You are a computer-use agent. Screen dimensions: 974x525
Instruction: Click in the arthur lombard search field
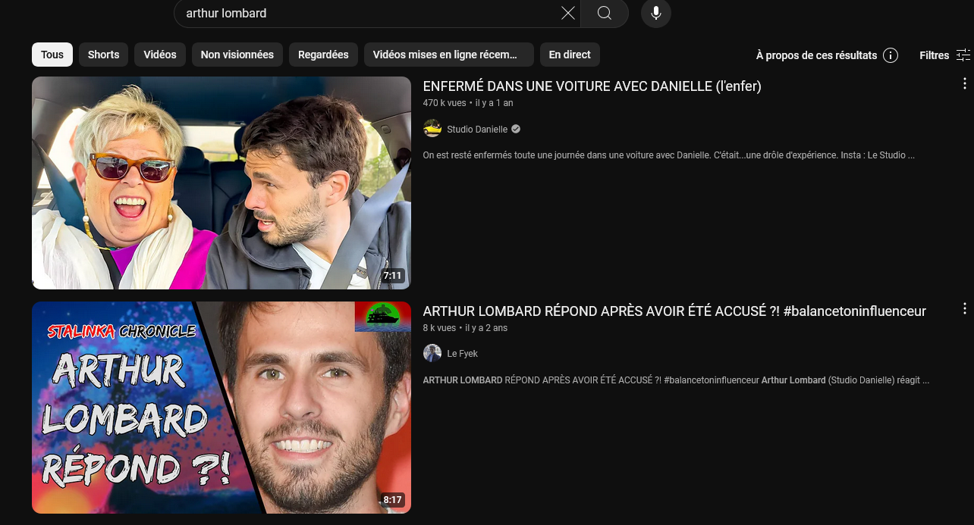(x=364, y=13)
